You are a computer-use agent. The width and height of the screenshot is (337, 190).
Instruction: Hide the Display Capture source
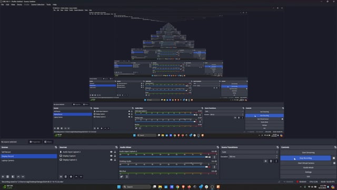point(111,156)
